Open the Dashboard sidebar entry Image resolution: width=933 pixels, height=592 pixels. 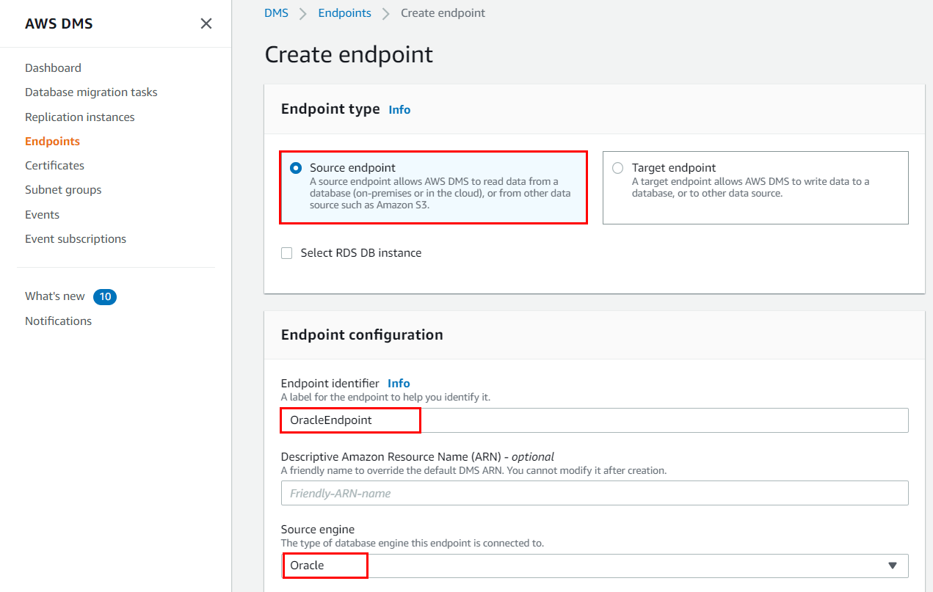pos(53,67)
